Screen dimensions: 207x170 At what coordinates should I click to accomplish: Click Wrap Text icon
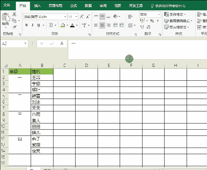[x=130, y=17]
